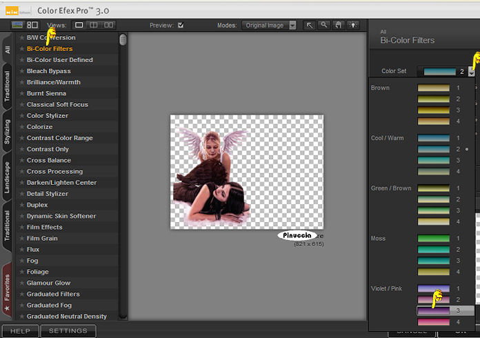Choose Brown color set 1
Viewport: 480px width, 338px height.
434,88
